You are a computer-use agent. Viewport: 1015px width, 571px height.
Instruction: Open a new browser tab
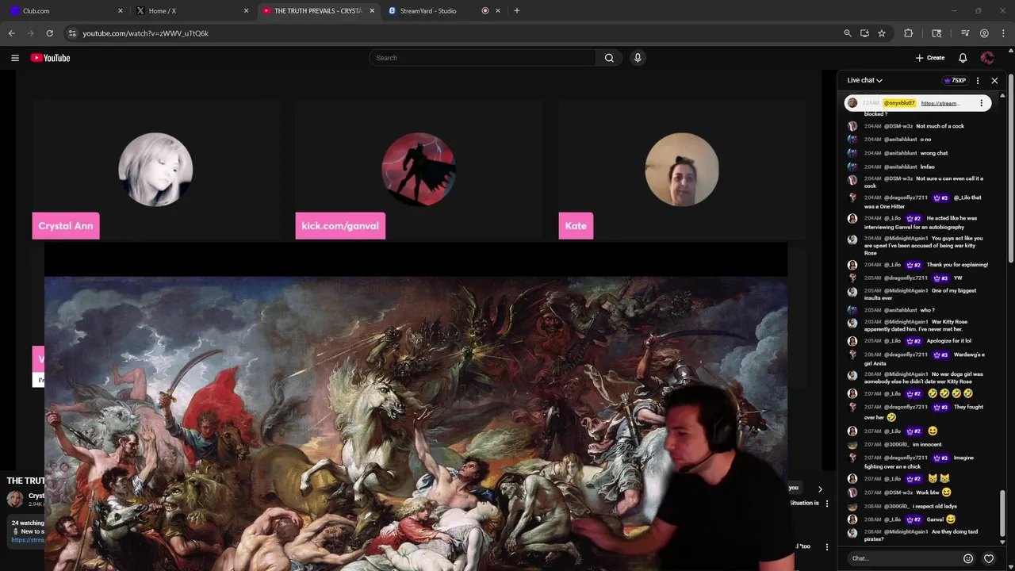pos(517,11)
